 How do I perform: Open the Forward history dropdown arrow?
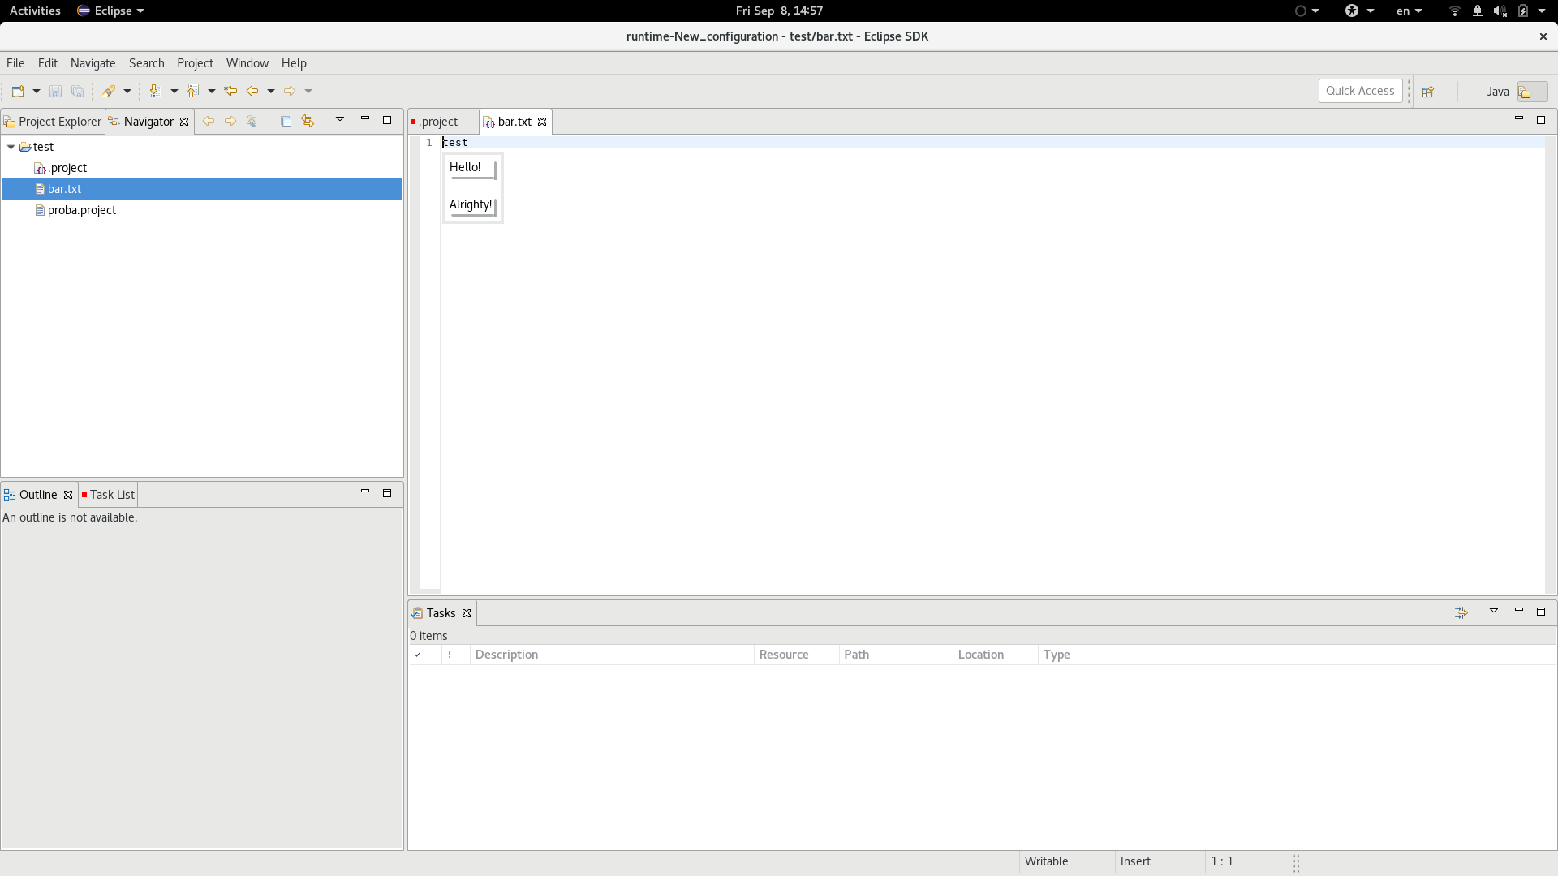(308, 91)
